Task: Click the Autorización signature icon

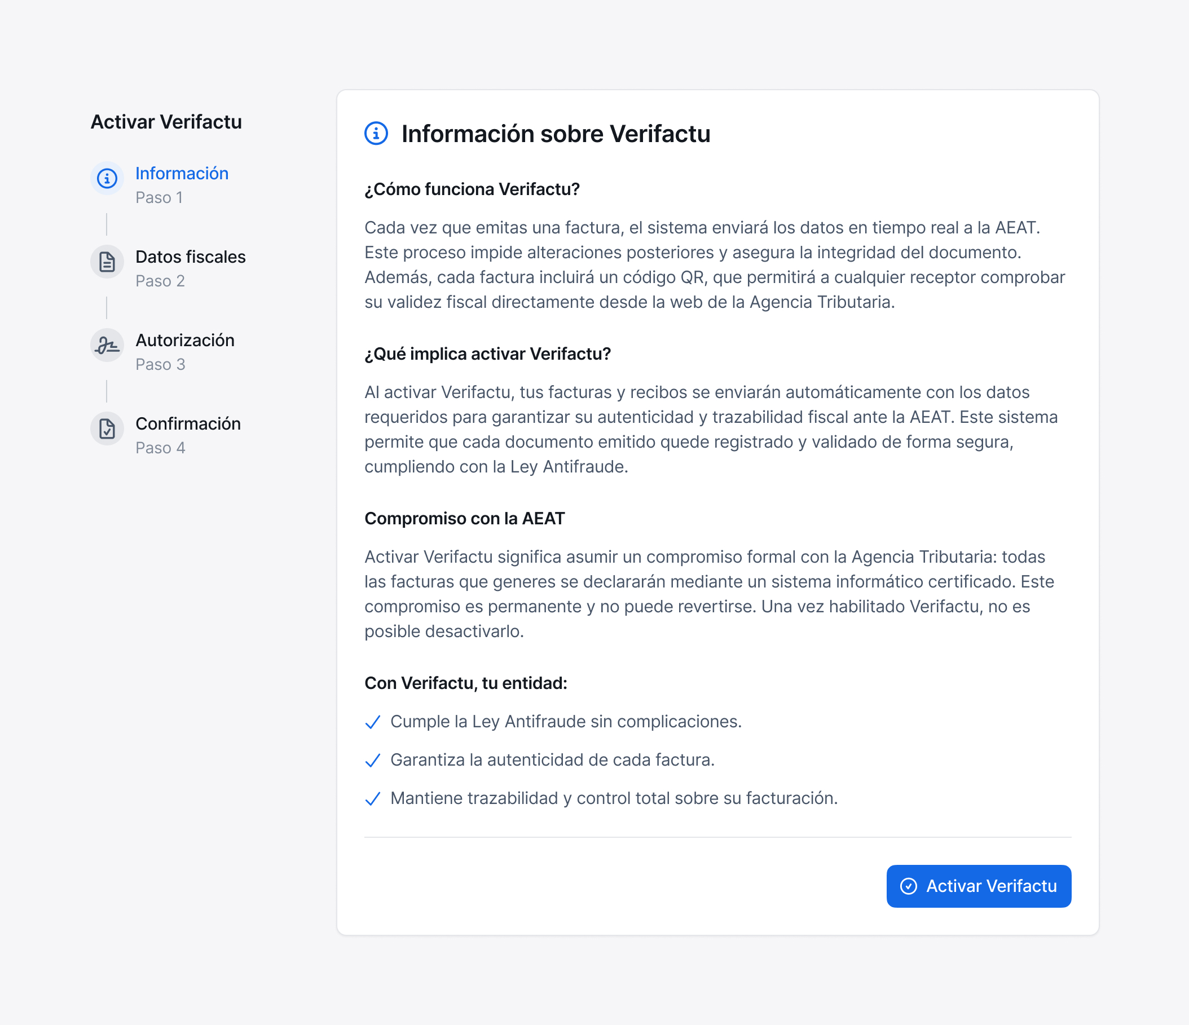Action: pyautogui.click(x=107, y=345)
